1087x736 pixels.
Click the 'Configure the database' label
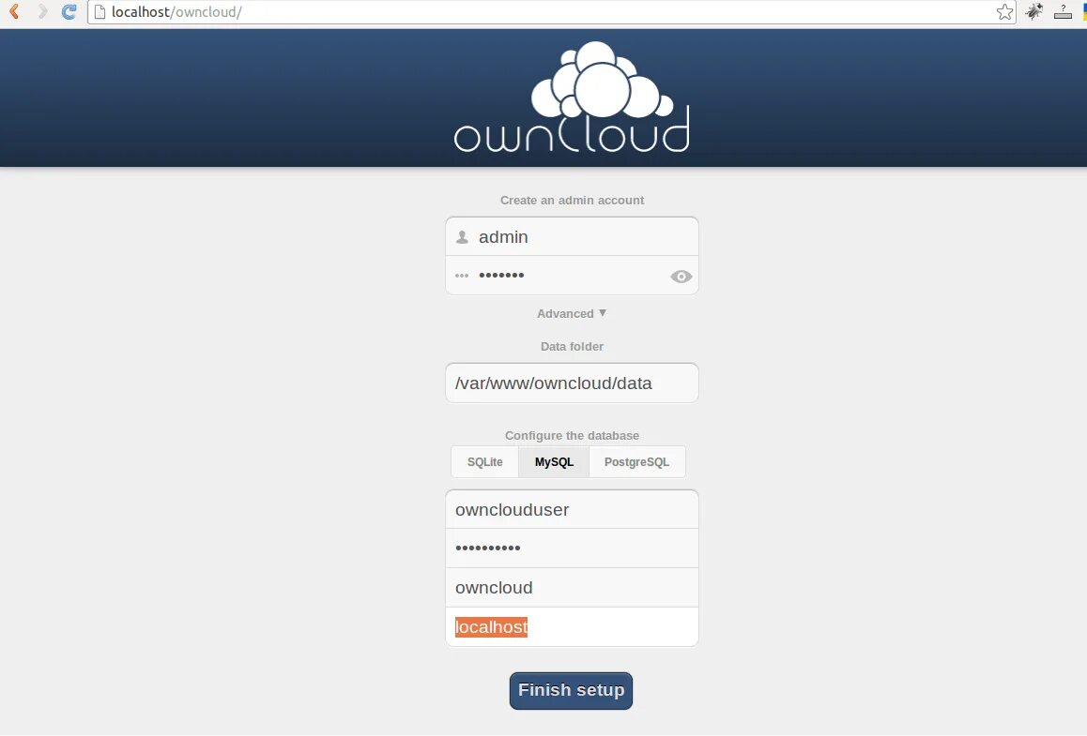point(572,436)
